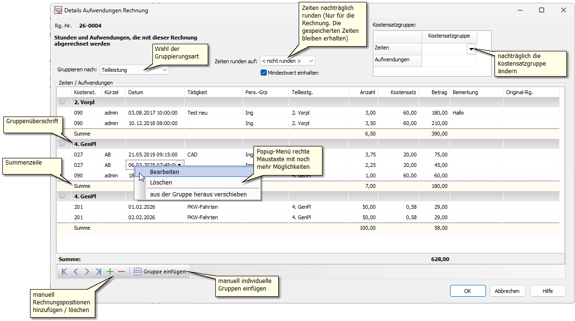Viewport: 575px width, 321px height.
Task: Go to previous record arrow
Action: (x=75, y=272)
